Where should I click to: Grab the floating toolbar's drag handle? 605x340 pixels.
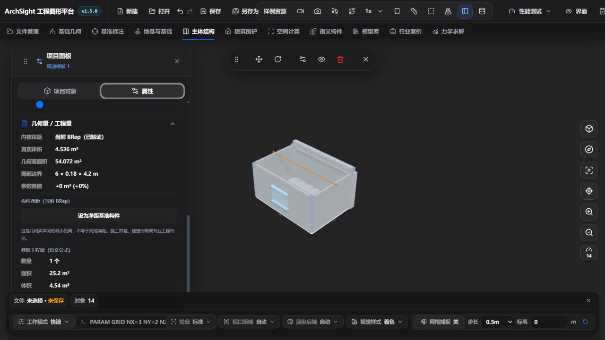237,59
